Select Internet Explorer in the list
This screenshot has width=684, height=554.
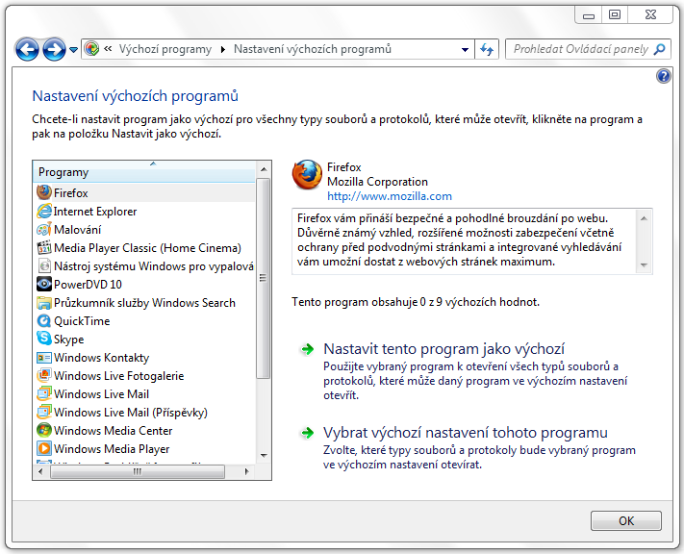[144, 212]
